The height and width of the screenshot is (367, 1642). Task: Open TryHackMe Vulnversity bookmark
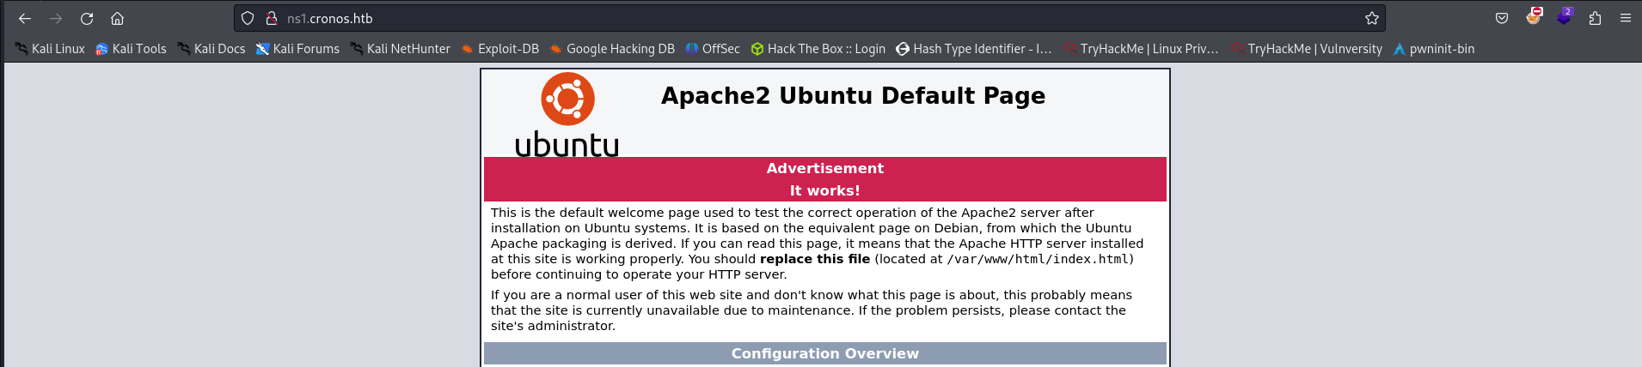1306,49
